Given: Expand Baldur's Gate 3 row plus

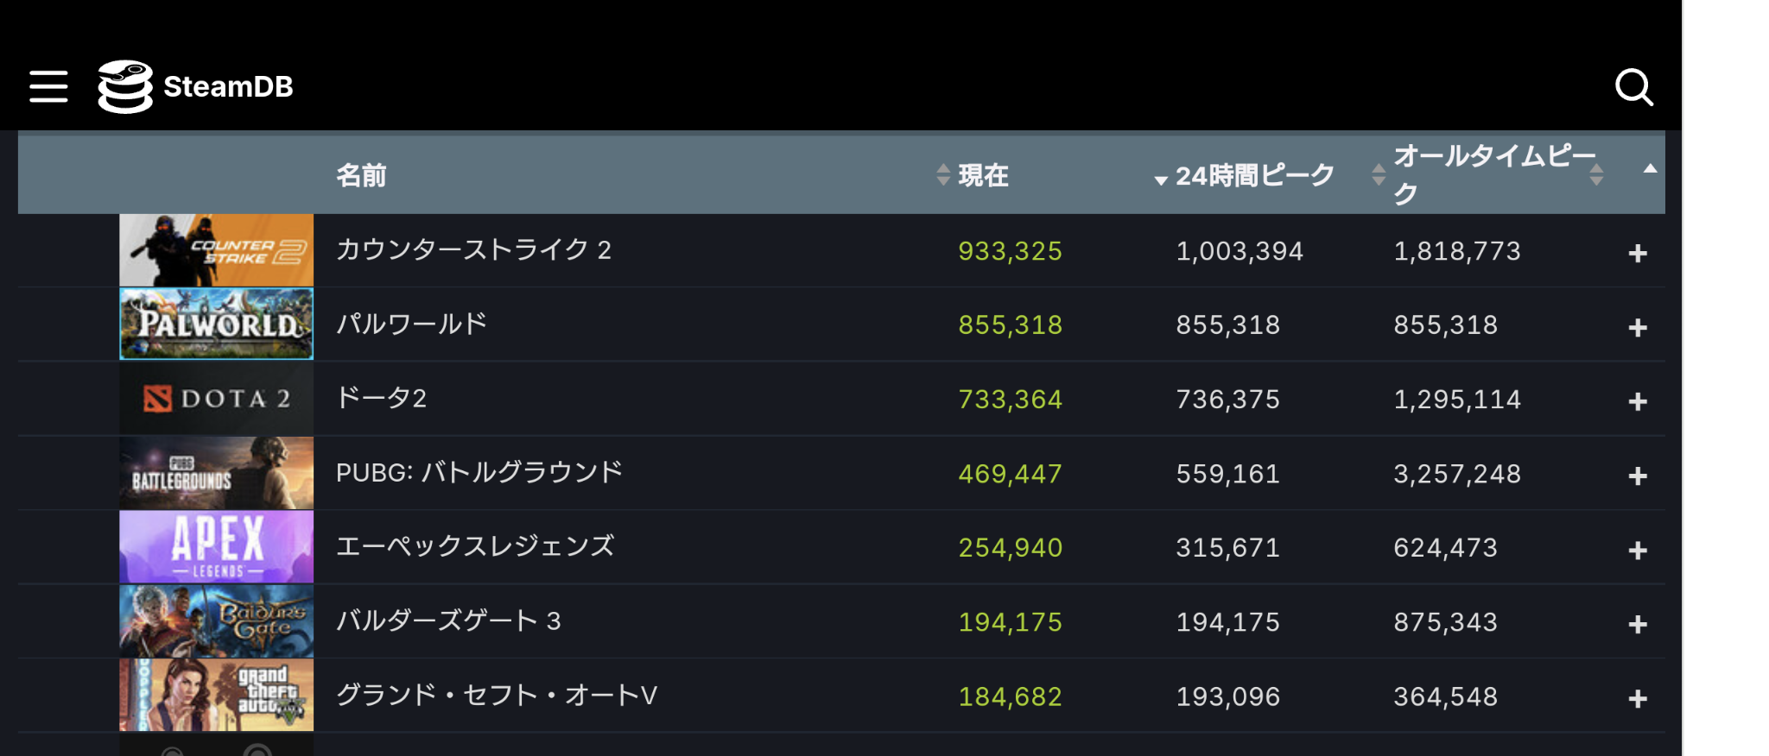Looking at the screenshot, I should (x=1637, y=624).
